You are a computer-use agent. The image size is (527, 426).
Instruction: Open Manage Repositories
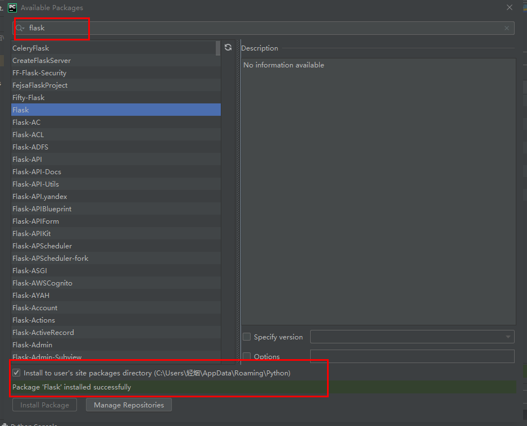tap(129, 405)
